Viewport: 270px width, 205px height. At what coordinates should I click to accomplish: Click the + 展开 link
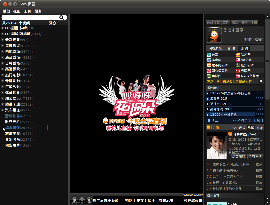tap(258, 120)
